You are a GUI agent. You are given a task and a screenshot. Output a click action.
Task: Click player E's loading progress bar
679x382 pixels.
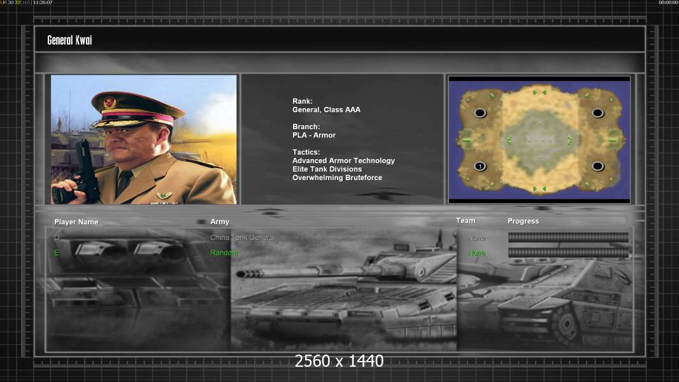coord(568,253)
